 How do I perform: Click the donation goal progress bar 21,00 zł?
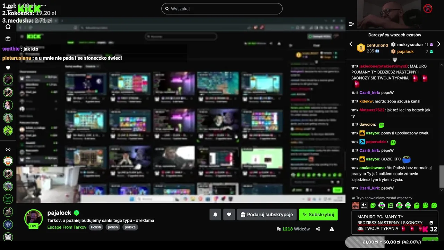click(392, 242)
